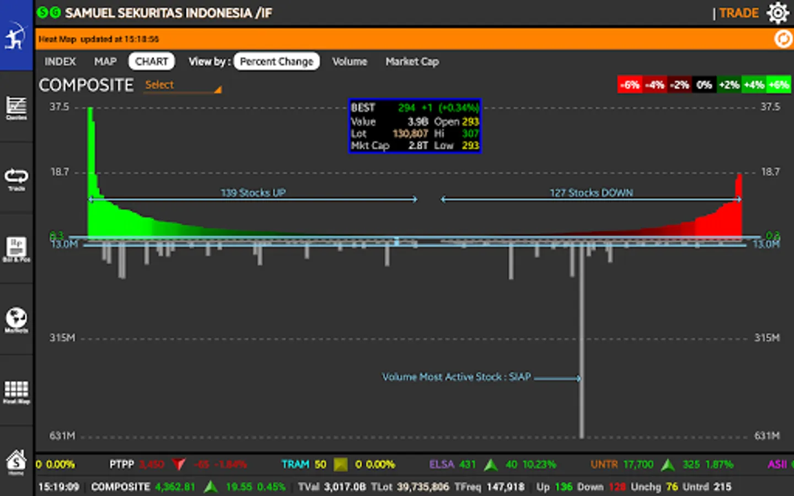This screenshot has height=496, width=794.
Task: Click the TFreq 147,918 status entry
Action: (489, 487)
